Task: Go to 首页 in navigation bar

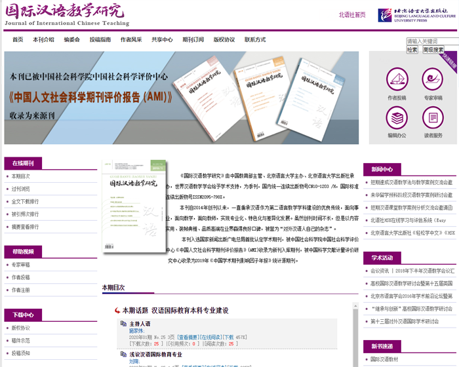Action: pos(18,39)
